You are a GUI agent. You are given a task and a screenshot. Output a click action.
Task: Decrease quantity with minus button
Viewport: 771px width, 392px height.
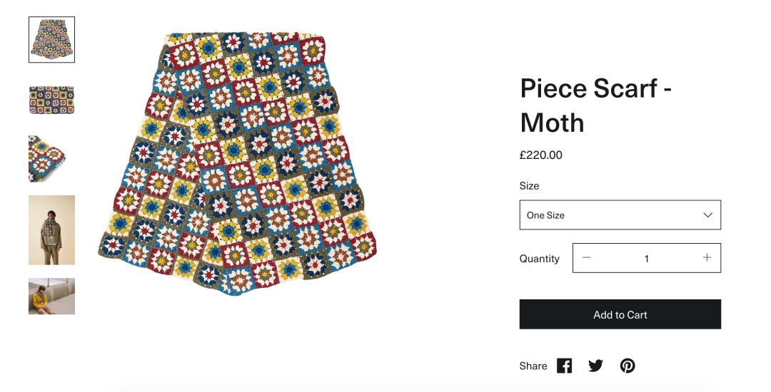587,258
